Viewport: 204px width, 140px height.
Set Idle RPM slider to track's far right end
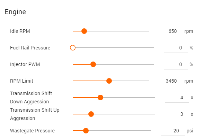click(x=149, y=31)
